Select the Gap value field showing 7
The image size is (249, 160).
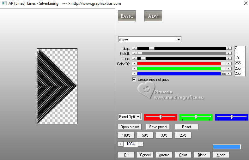240,48
